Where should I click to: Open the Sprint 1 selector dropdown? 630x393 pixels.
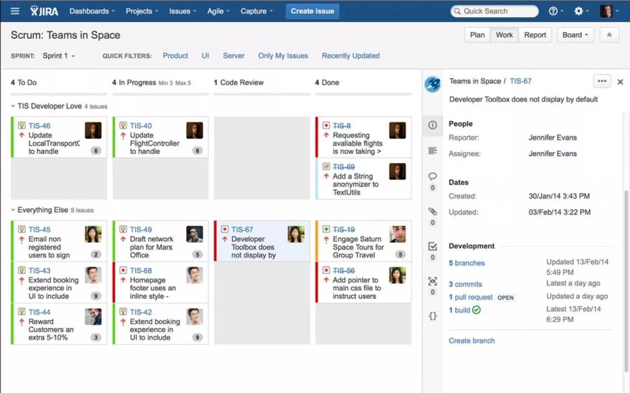[x=59, y=56]
